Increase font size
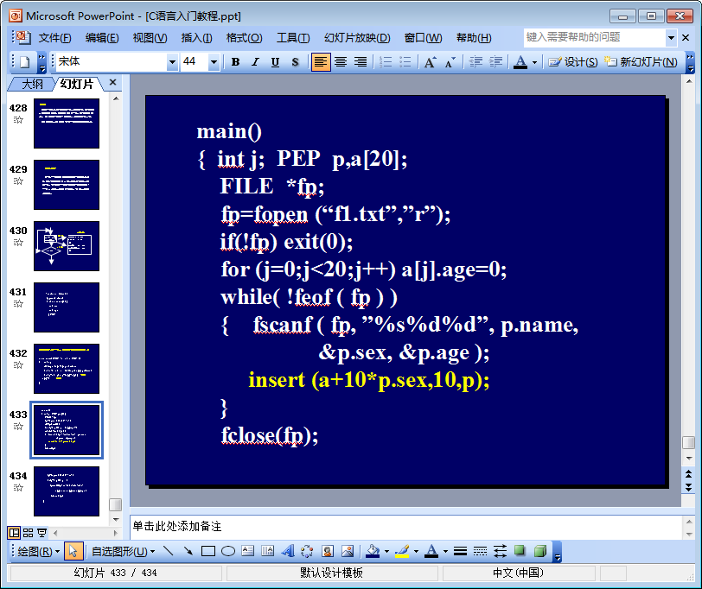Image resolution: width=702 pixels, height=589 pixels. [x=430, y=62]
